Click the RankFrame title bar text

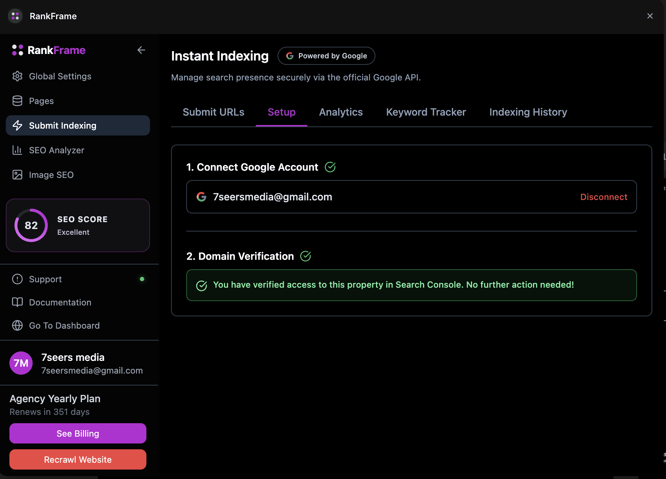[x=53, y=16]
